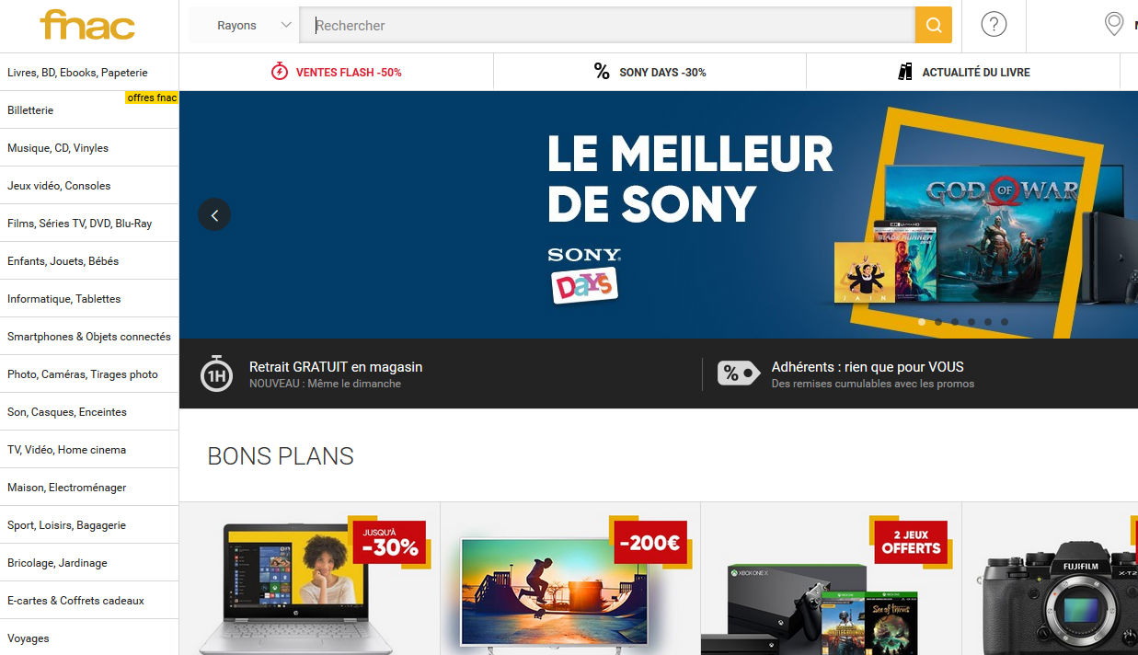Open Actualité du livre tab
Viewport: 1138px width, 655px height.
click(x=963, y=72)
